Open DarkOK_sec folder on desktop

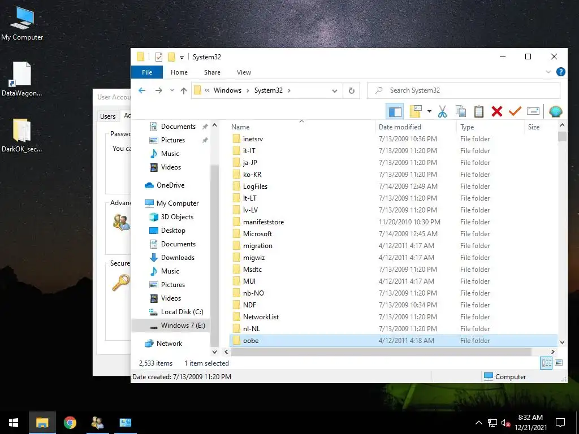click(22, 136)
